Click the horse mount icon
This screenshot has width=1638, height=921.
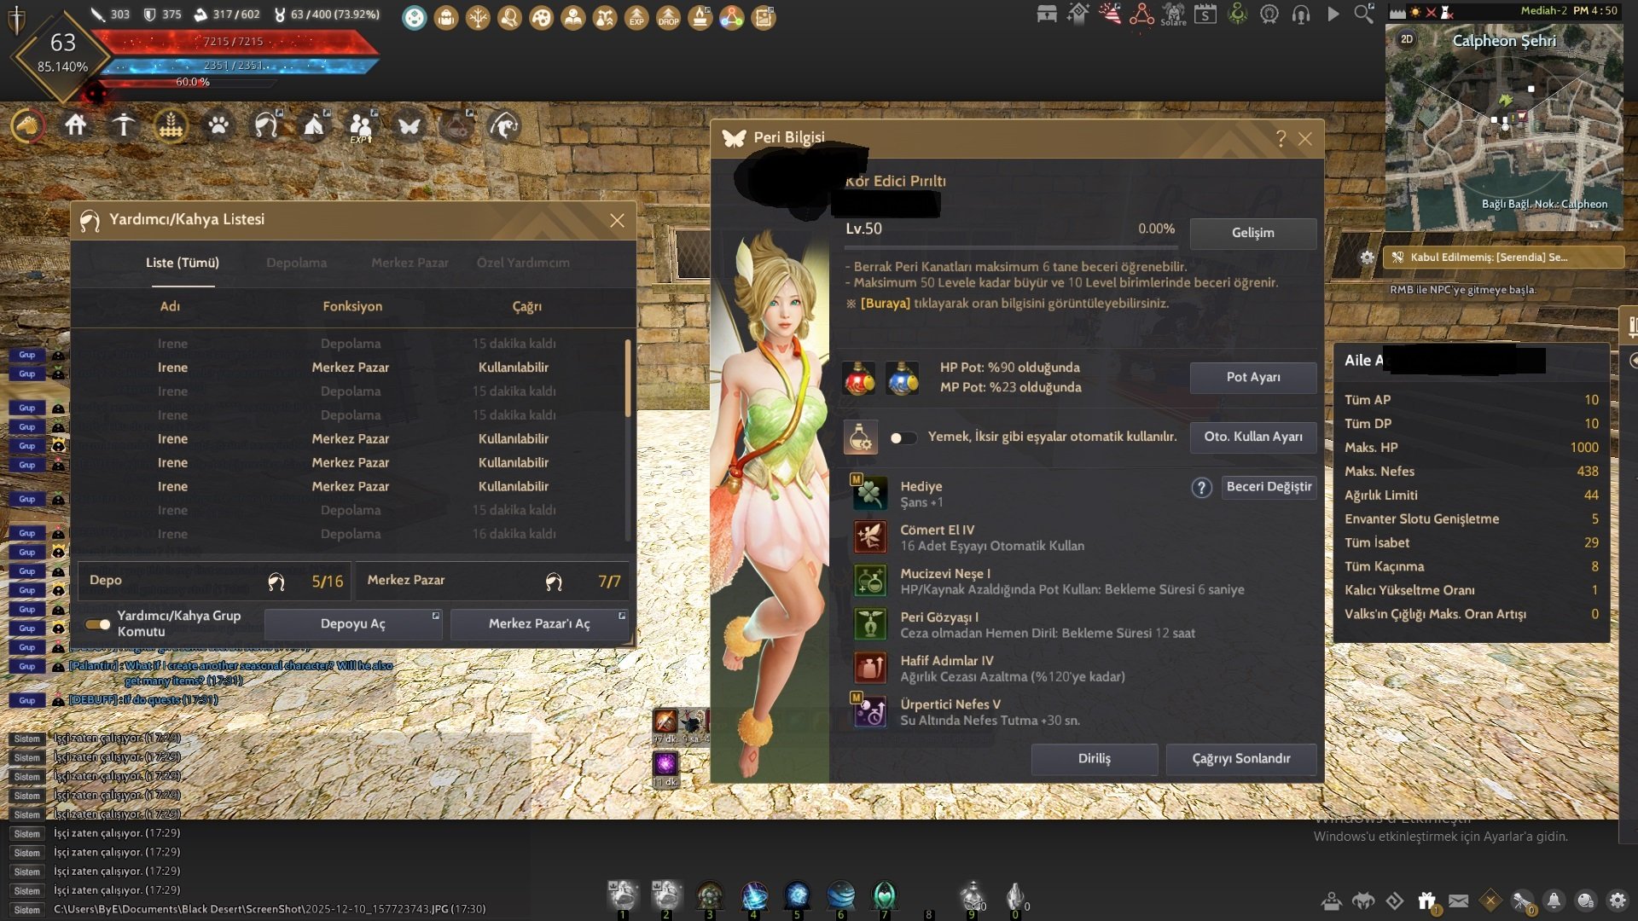click(27, 126)
